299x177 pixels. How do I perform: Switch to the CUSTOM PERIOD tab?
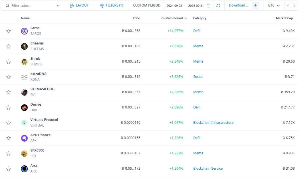[146, 5]
